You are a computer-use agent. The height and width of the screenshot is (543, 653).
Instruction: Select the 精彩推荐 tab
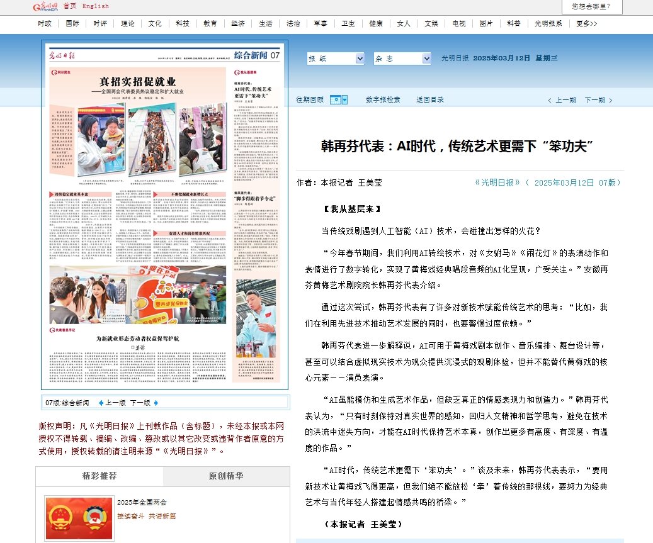(99, 476)
